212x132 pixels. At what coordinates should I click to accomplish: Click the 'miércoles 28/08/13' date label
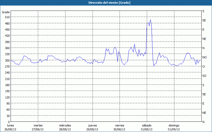[65, 127]
